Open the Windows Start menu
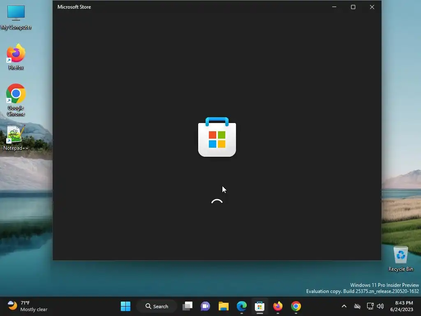 point(125,306)
